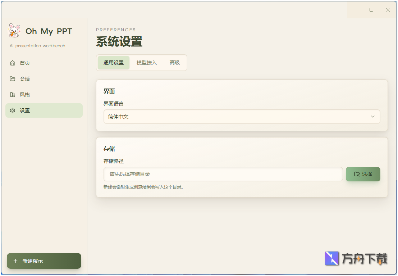Select the 设置 navigation item

pyautogui.click(x=44, y=110)
